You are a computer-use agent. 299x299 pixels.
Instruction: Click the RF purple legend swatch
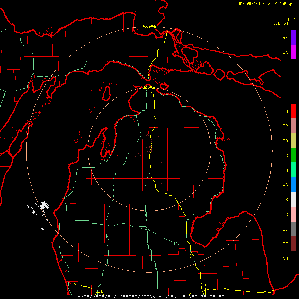tap(293, 37)
